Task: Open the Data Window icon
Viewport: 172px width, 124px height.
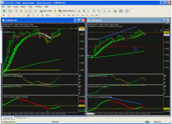Action: 21,11
